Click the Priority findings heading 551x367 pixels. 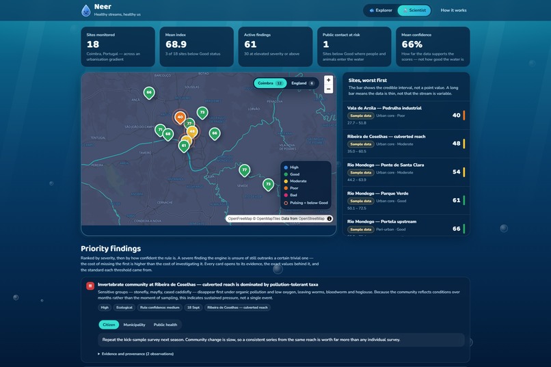(111, 249)
